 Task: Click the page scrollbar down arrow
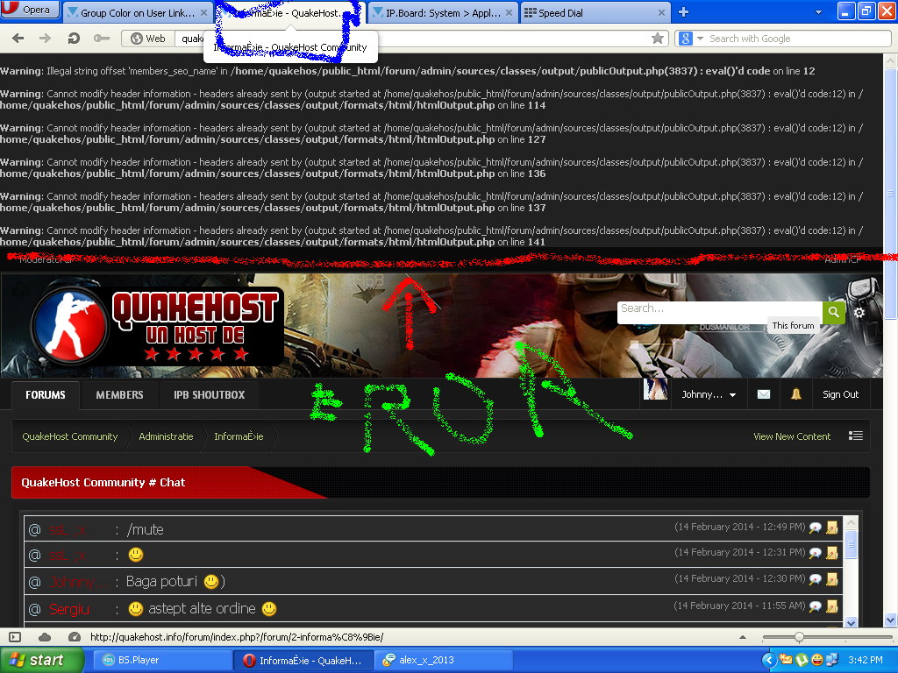click(x=891, y=620)
